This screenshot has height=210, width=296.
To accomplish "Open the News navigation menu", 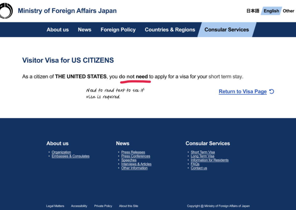I will (85, 30).
